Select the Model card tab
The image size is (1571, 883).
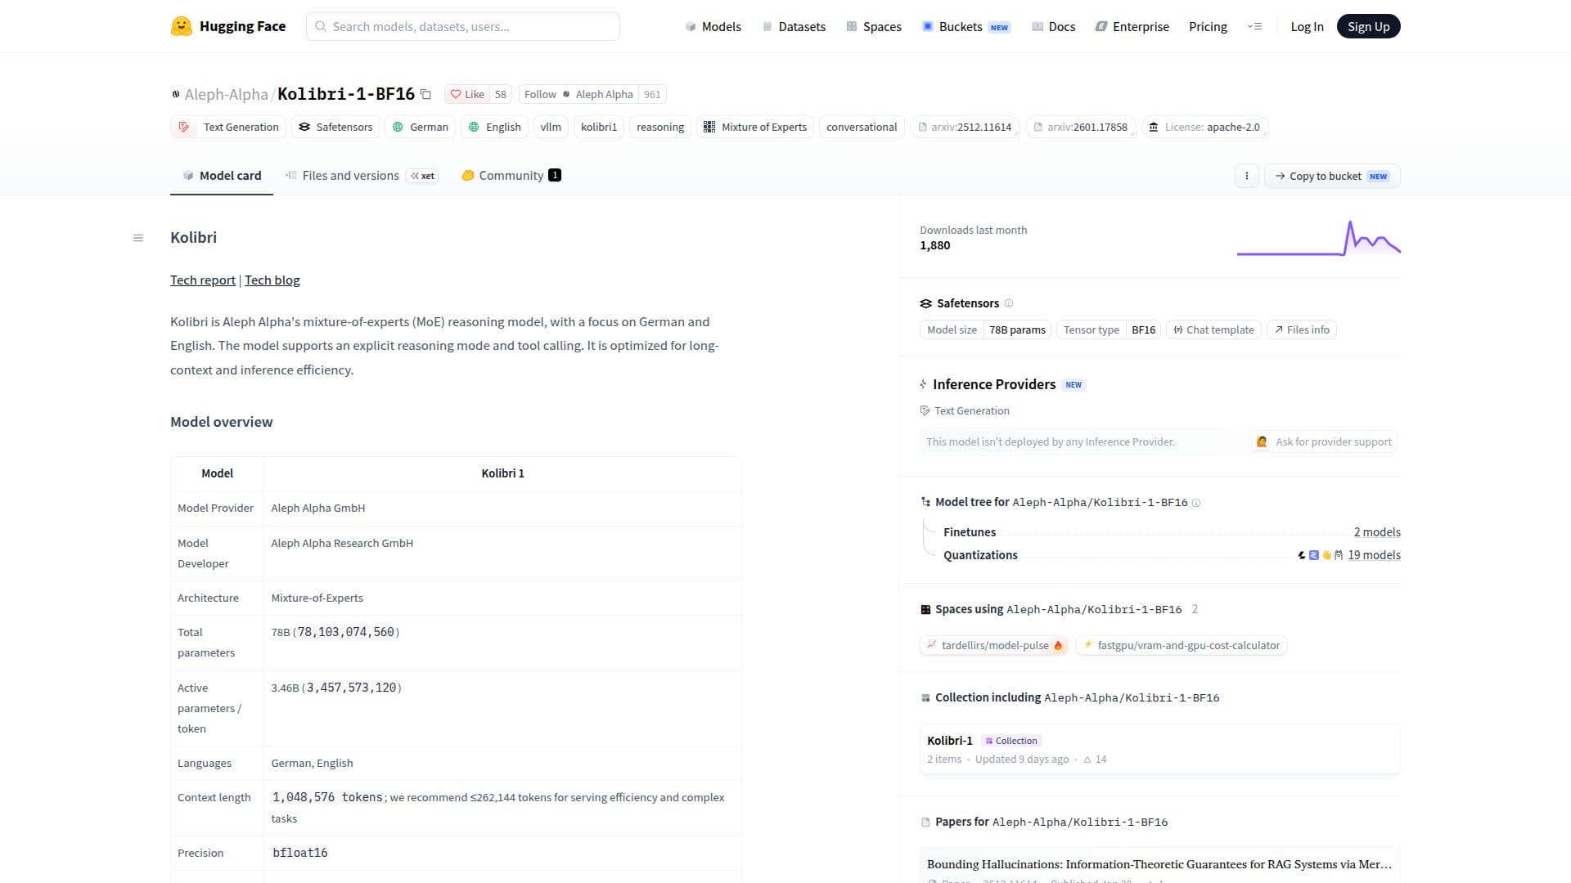[x=222, y=176]
